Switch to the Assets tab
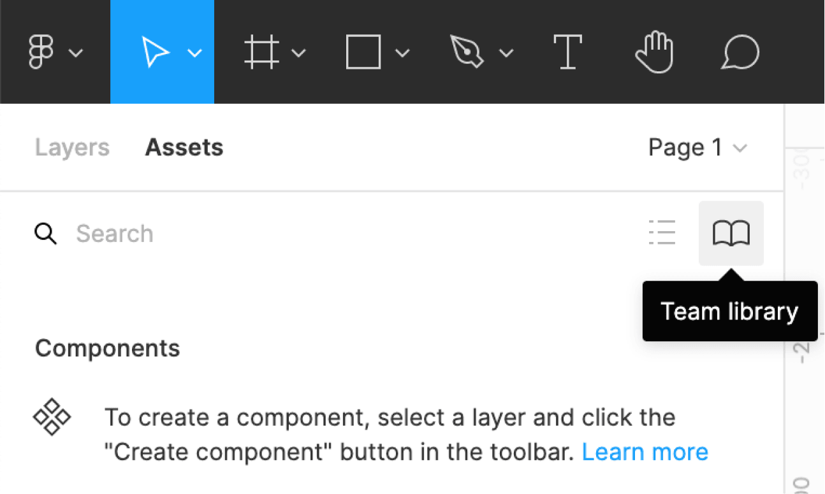 (184, 148)
